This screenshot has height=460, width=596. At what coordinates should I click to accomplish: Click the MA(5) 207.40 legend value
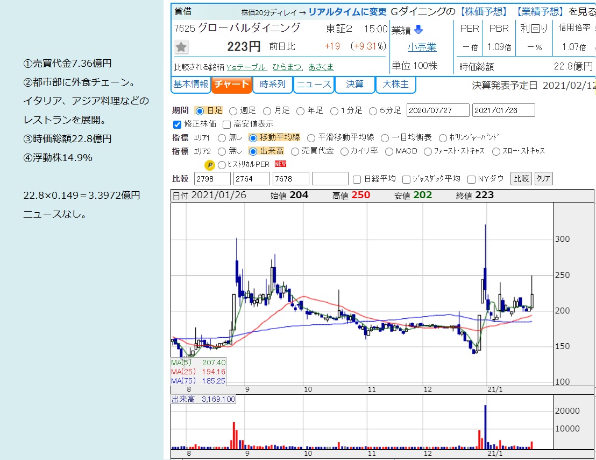tap(198, 363)
